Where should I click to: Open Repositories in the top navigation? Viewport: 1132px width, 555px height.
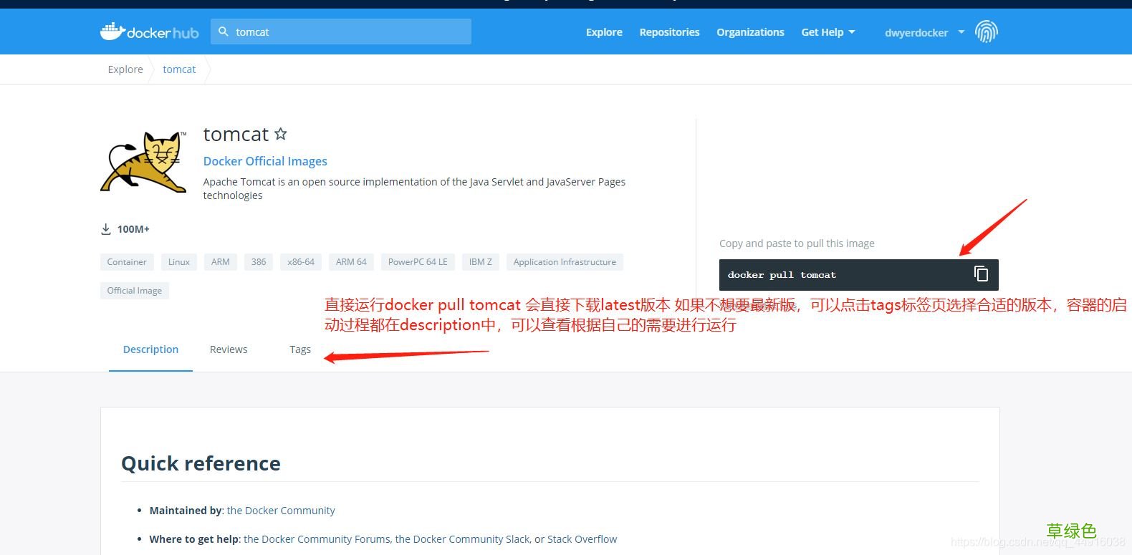coord(669,32)
